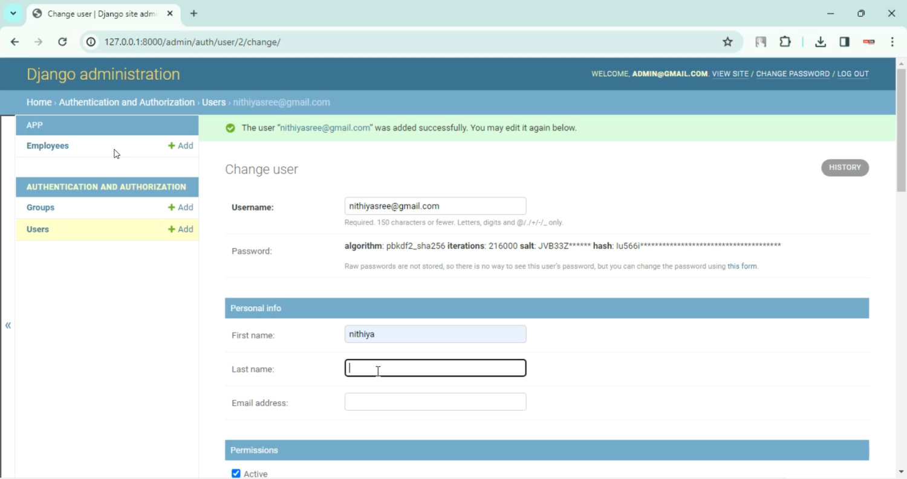Open the browser downloads icon
Screen dimensions: 907x479
820,42
